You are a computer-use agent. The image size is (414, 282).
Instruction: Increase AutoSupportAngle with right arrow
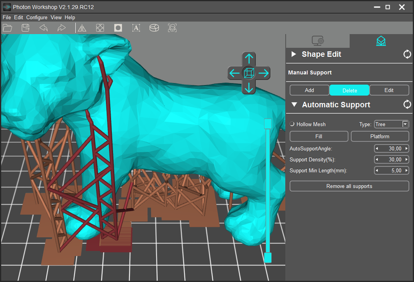(406, 149)
